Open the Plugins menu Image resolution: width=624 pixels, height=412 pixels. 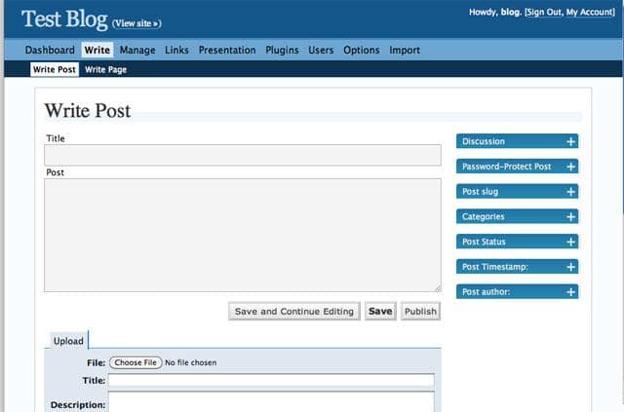[x=282, y=50]
